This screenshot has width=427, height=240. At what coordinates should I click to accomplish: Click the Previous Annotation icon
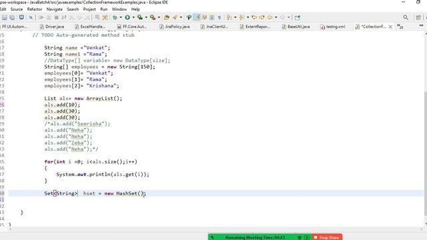pos(242,17)
